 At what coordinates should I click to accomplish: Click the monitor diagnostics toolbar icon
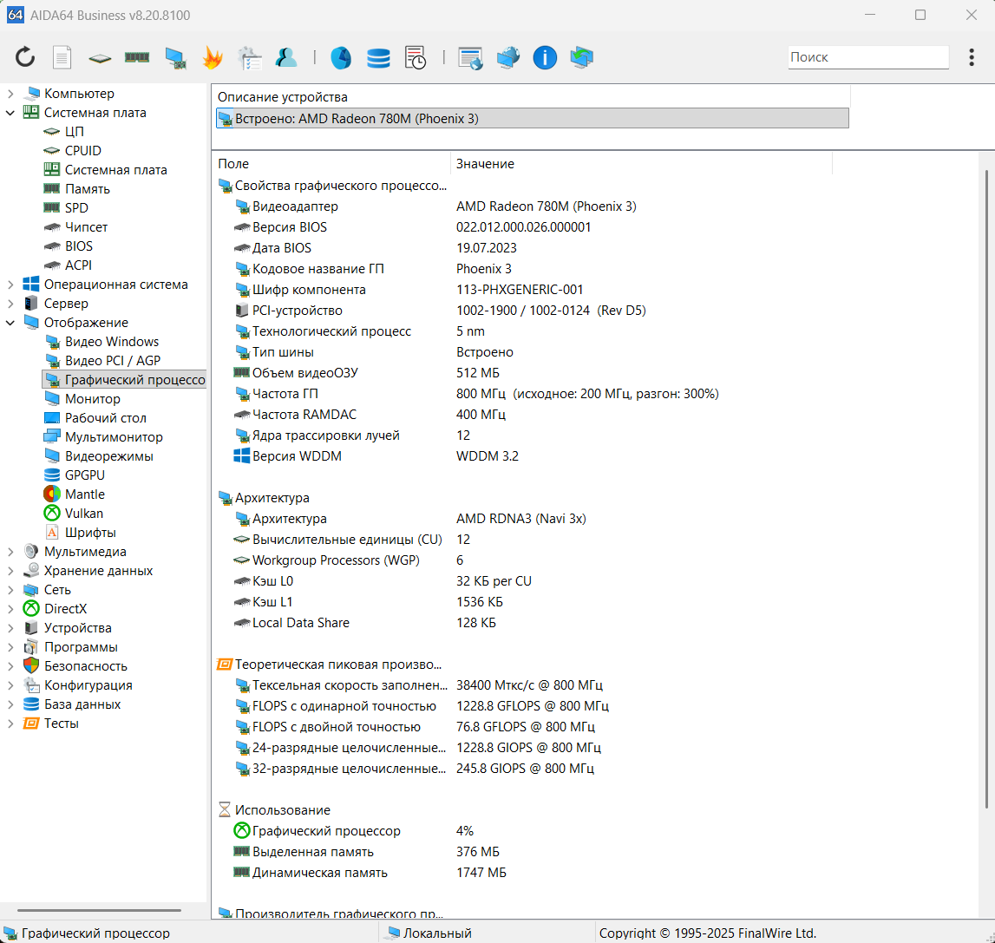click(x=175, y=58)
